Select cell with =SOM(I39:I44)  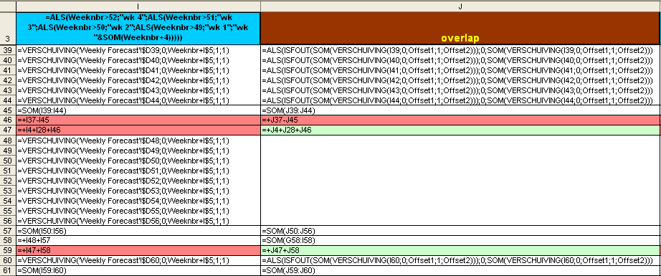tap(138, 110)
